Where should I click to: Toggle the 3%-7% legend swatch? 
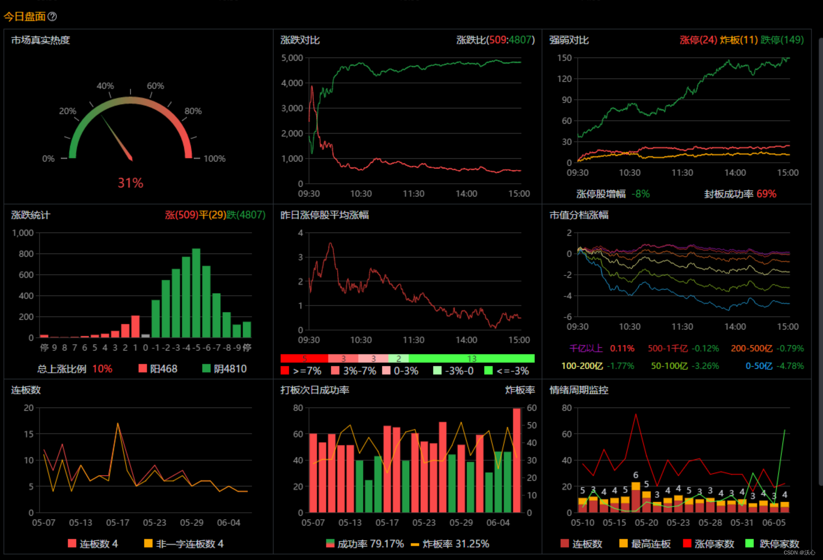click(335, 371)
